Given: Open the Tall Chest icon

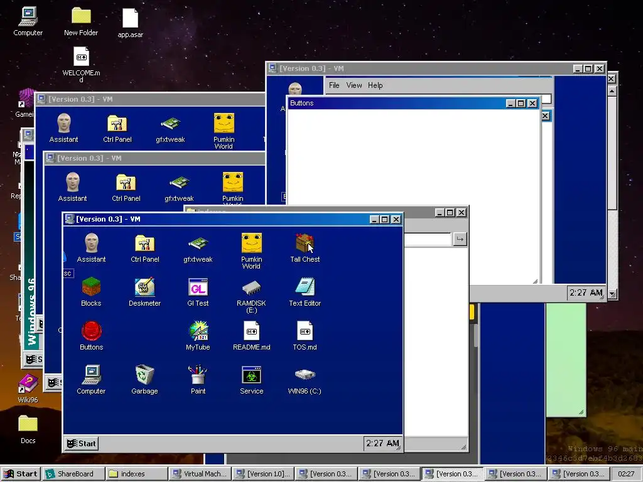Looking at the screenshot, I should [305, 247].
